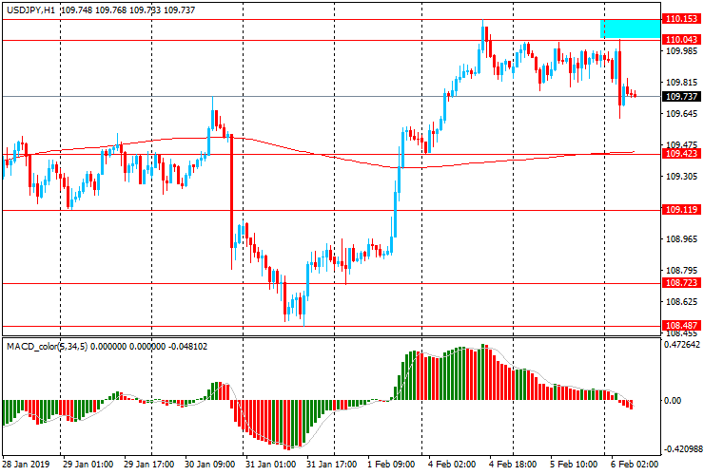Click the 6 Feb 02:00 time label
Image resolution: width=704 pixels, height=475 pixels.
click(635, 464)
